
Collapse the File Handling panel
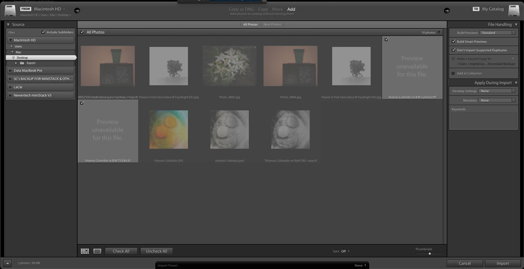516,25
